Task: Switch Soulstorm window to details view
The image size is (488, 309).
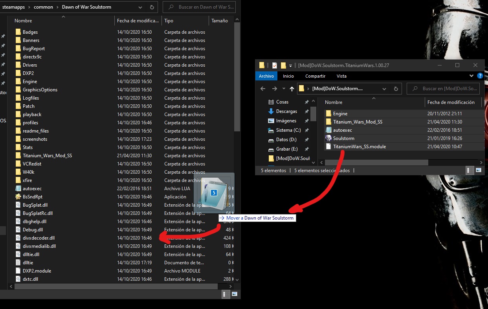Action: coord(226,294)
